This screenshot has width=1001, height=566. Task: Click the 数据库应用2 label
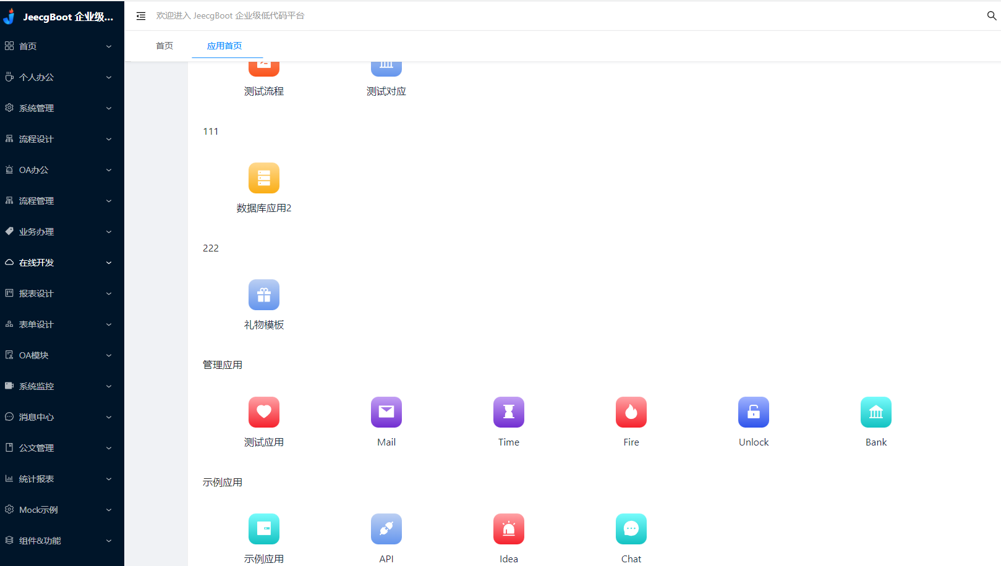point(264,208)
